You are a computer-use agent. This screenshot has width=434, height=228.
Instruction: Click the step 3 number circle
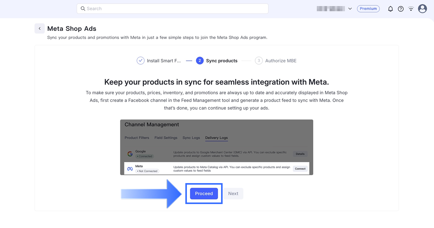[x=259, y=61]
